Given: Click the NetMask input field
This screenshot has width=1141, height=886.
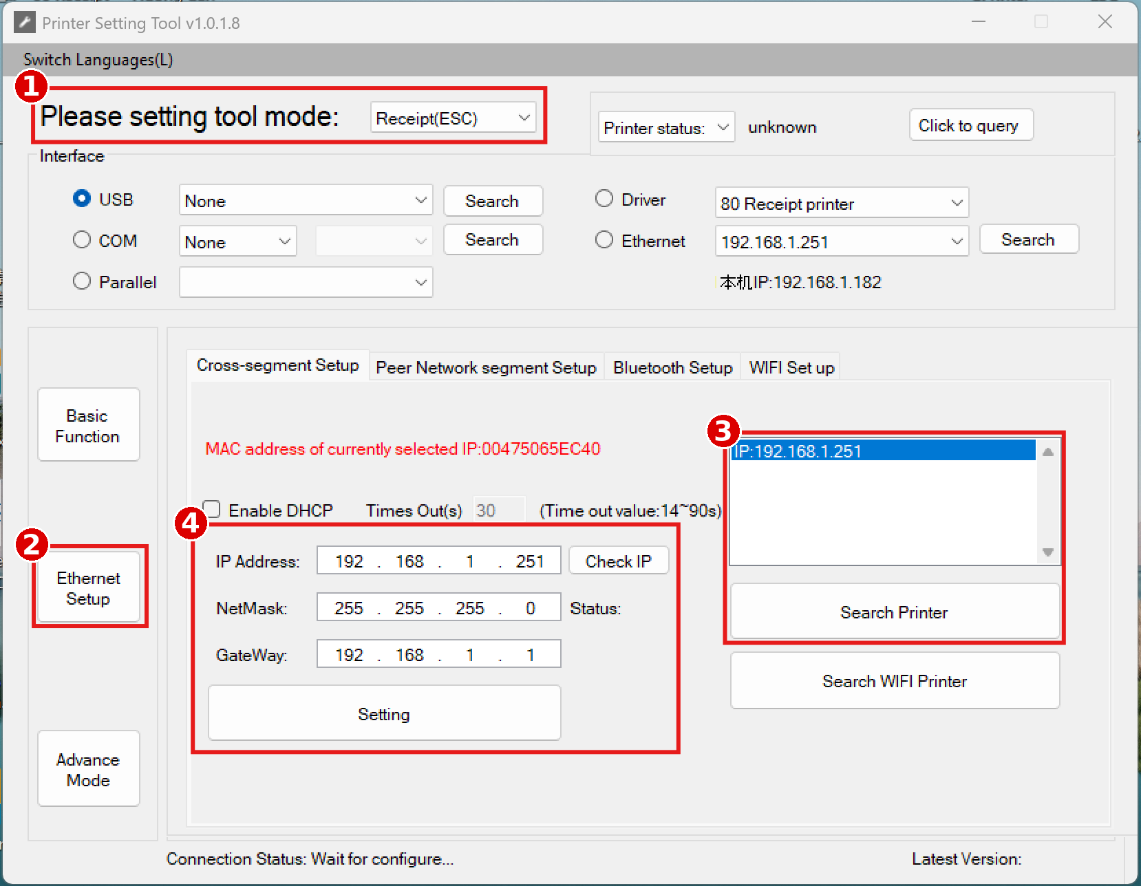Looking at the screenshot, I should click(x=439, y=607).
